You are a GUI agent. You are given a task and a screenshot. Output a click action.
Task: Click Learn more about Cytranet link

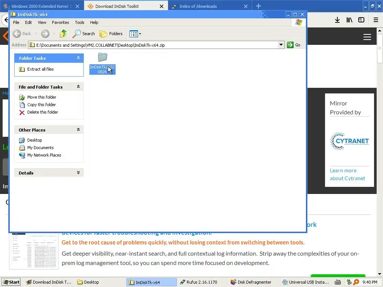pyautogui.click(x=347, y=174)
